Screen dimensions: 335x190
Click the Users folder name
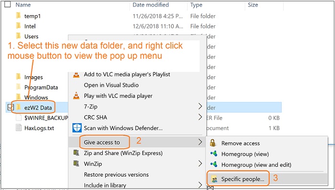tap(31, 36)
